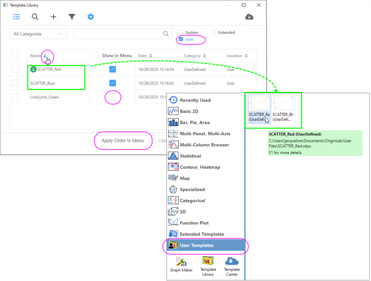Enable the Extended filter checkbox
Image resolution: width=371 pixels, height=281 pixels.
[x=214, y=32]
